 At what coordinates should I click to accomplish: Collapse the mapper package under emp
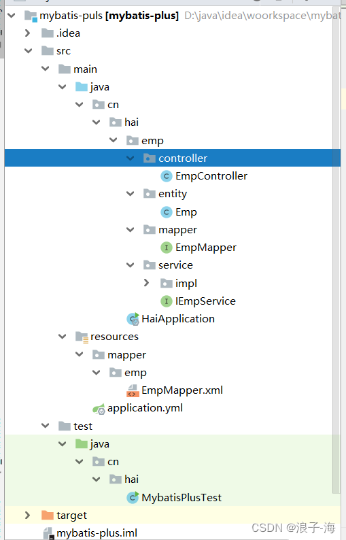(130, 229)
